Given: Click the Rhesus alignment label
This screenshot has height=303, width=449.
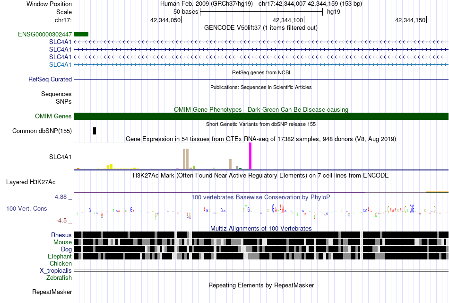Looking at the screenshot, I should point(61,235).
